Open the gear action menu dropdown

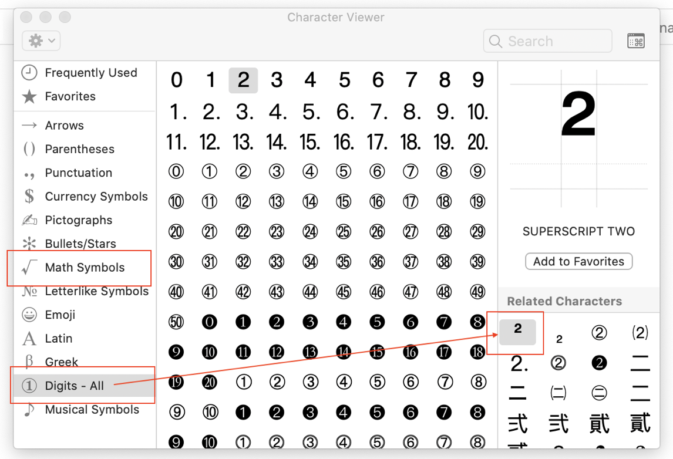[x=41, y=41]
